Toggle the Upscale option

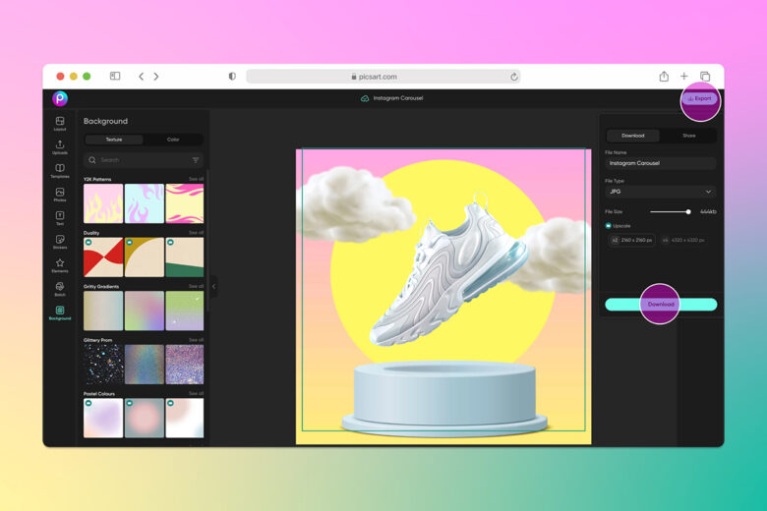tap(608, 226)
